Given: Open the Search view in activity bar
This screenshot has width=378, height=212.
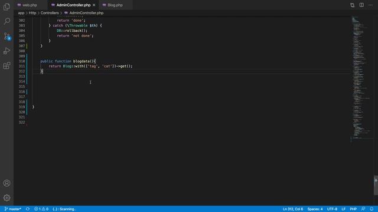Looking at the screenshot, I should pyautogui.click(x=6, y=21).
